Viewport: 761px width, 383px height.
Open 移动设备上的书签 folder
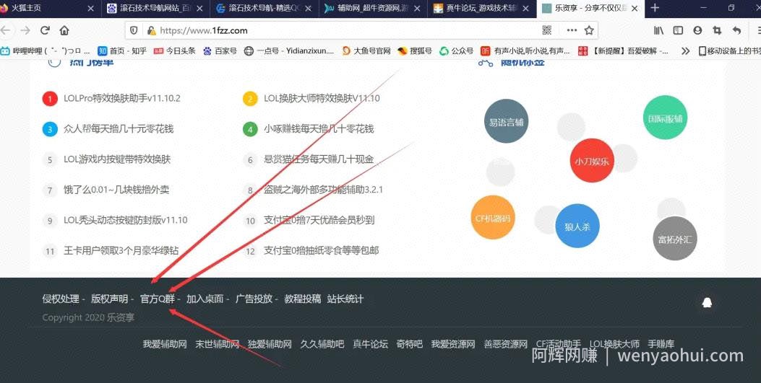pos(729,50)
